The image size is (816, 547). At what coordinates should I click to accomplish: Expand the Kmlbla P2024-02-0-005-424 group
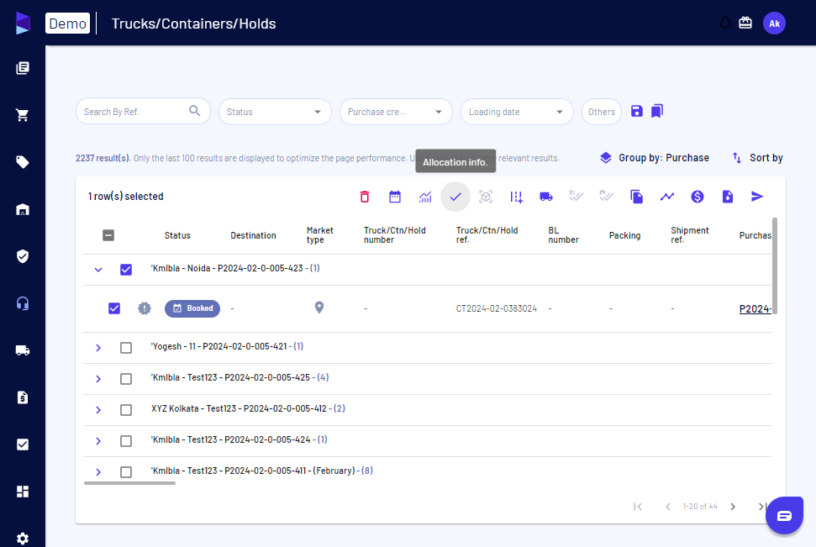pyautogui.click(x=98, y=441)
